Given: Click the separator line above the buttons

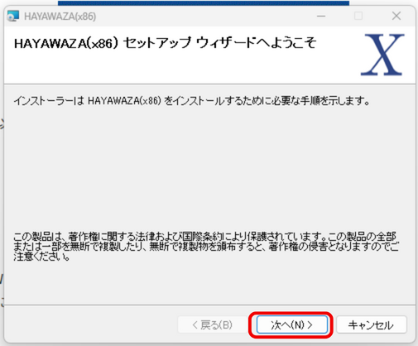Looking at the screenshot, I should 209,305.
